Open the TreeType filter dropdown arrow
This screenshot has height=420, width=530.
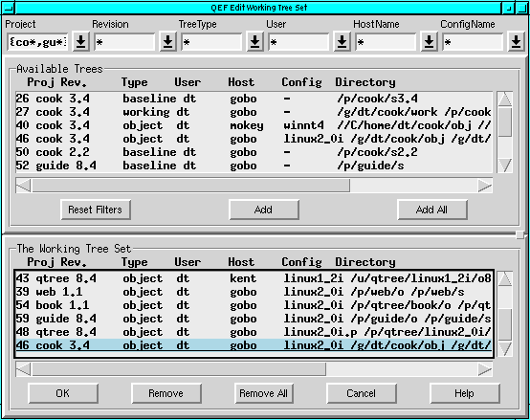(x=254, y=42)
